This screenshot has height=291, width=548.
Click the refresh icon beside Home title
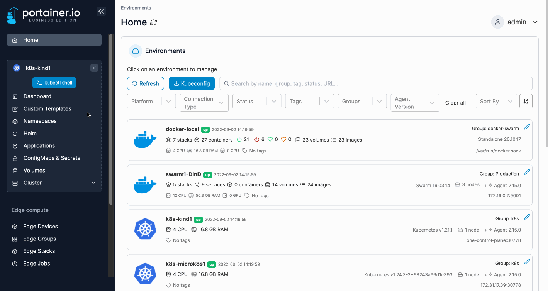153,22
